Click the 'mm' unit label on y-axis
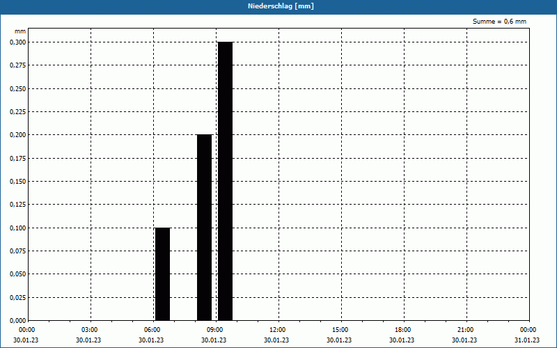Image resolution: width=557 pixels, height=348 pixels. (x=20, y=31)
